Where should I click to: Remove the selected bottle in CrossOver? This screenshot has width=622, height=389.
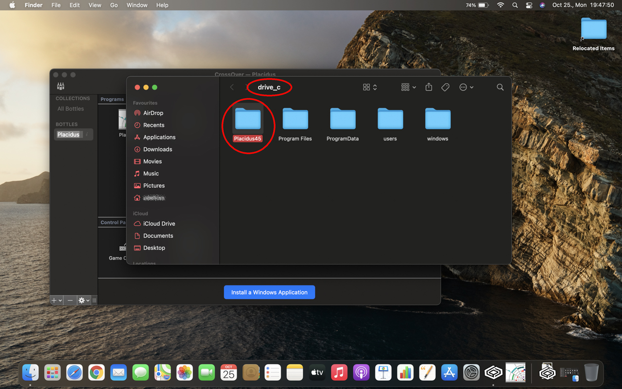pyautogui.click(x=70, y=301)
